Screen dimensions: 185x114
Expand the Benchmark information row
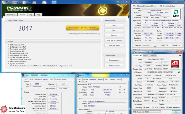click(9, 62)
